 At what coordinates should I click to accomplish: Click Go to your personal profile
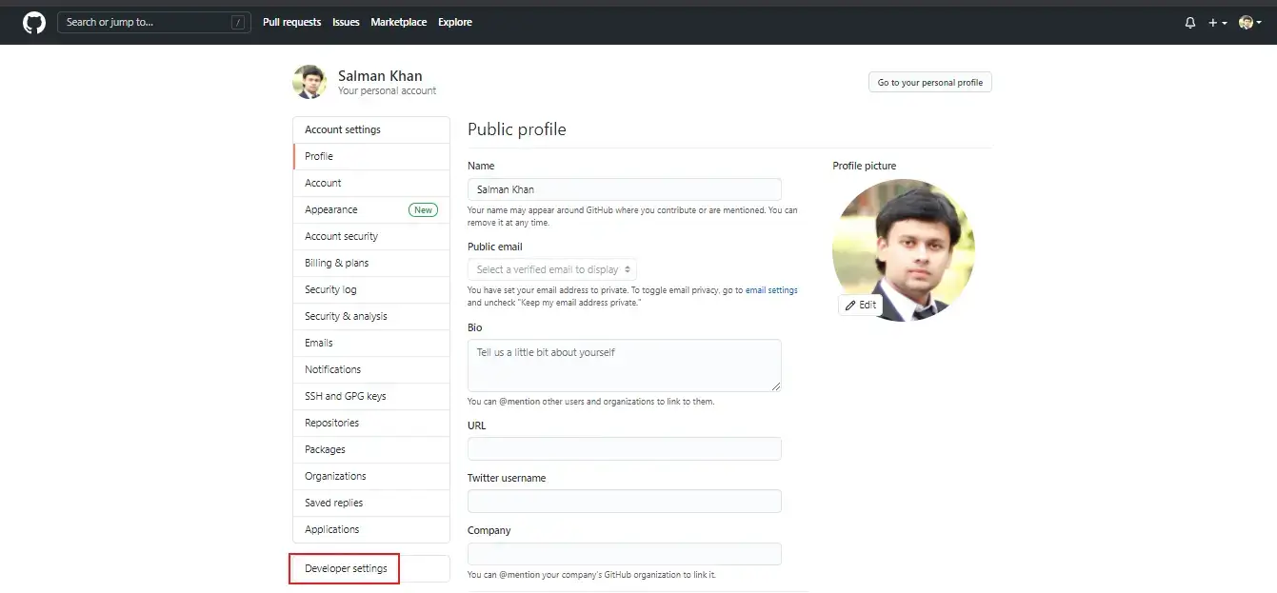click(x=928, y=82)
